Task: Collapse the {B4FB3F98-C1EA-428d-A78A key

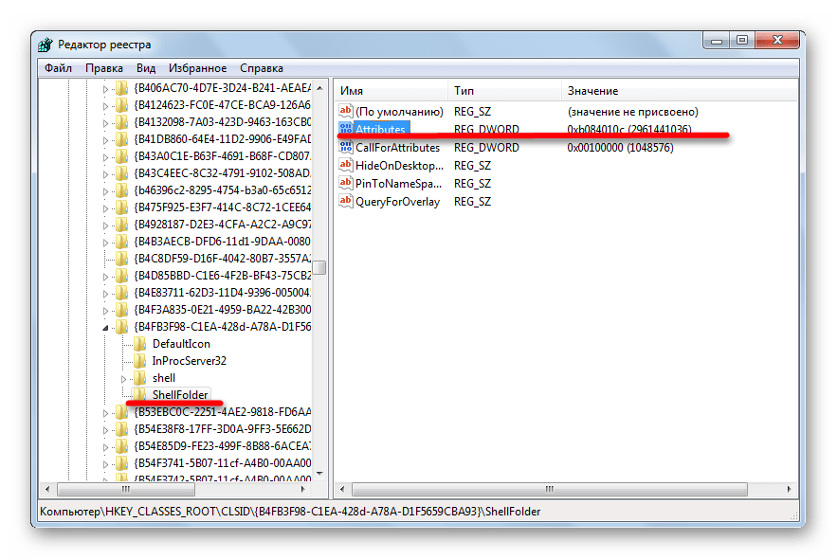Action: [105, 327]
